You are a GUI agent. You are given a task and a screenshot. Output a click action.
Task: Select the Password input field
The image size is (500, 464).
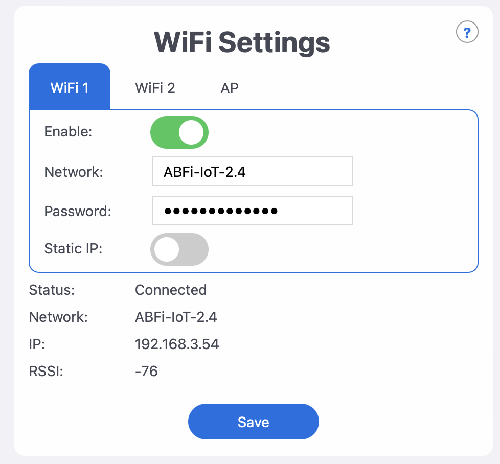point(252,211)
